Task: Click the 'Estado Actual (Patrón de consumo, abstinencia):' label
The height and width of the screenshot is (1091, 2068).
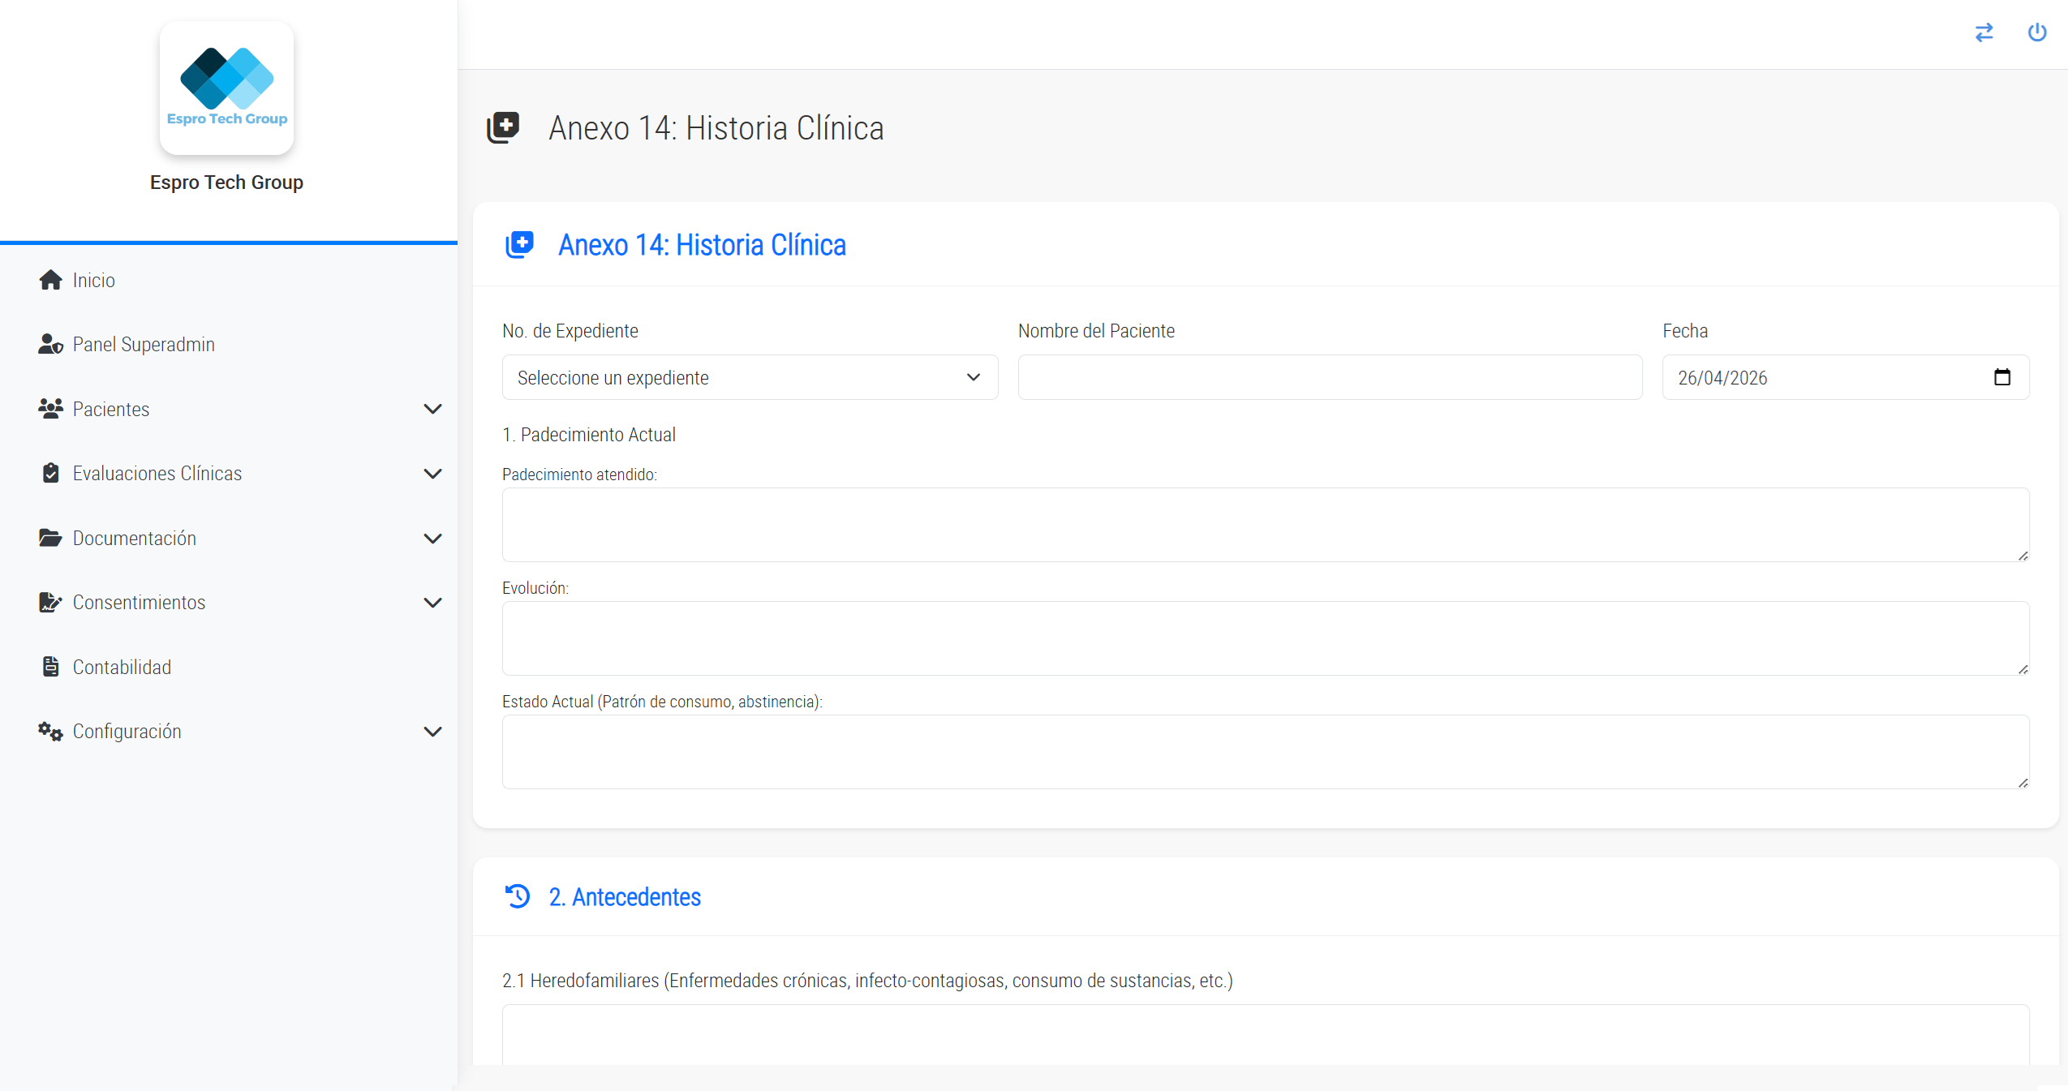Action: click(662, 702)
